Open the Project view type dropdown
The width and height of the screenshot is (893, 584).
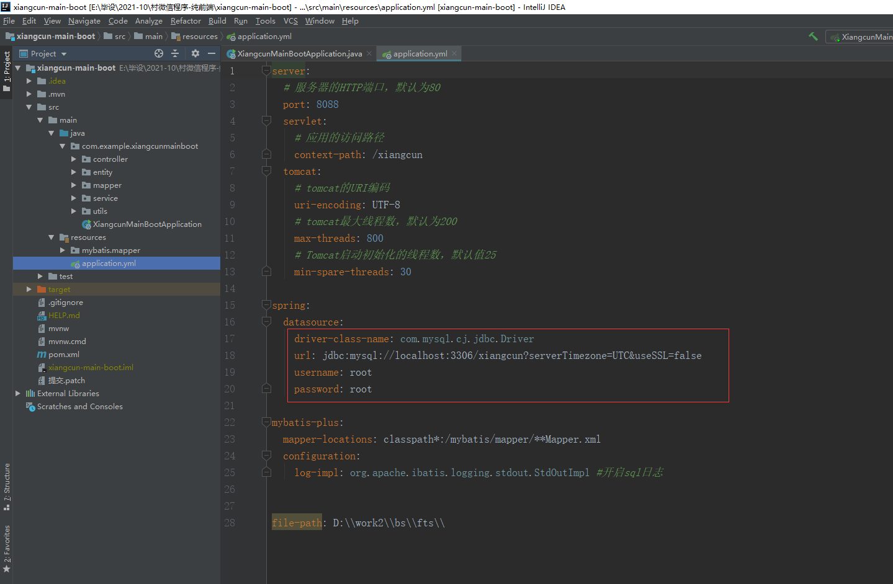[x=43, y=54]
